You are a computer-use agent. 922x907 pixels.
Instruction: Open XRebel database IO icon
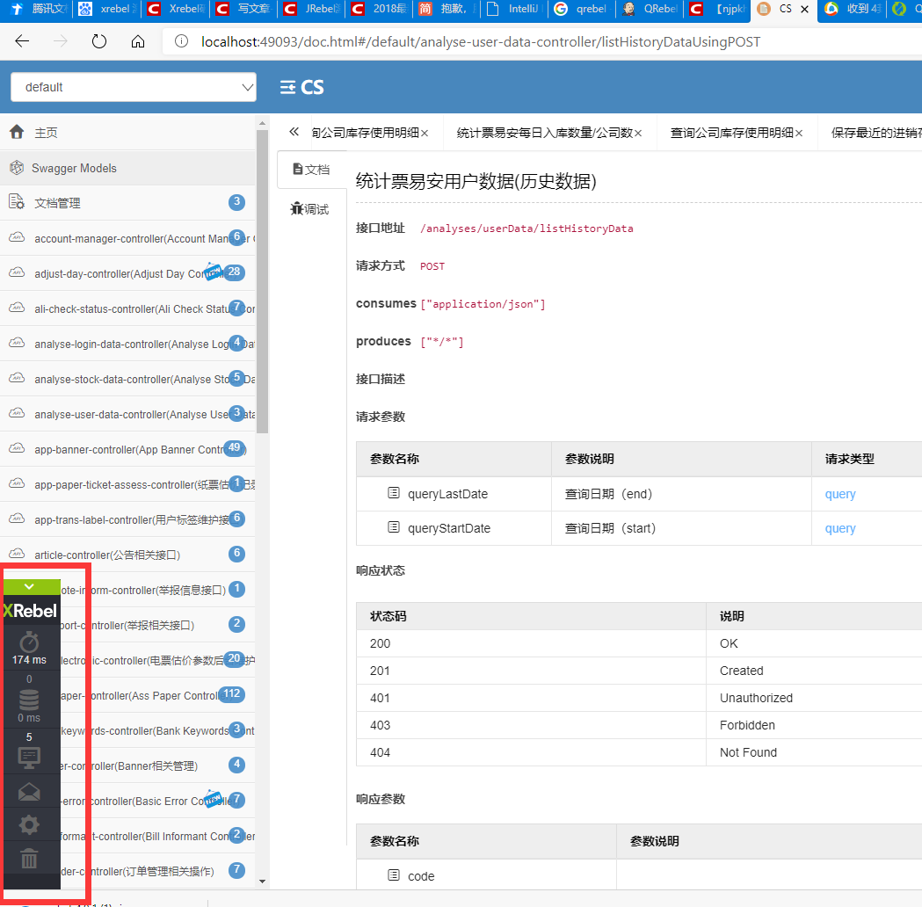(29, 699)
